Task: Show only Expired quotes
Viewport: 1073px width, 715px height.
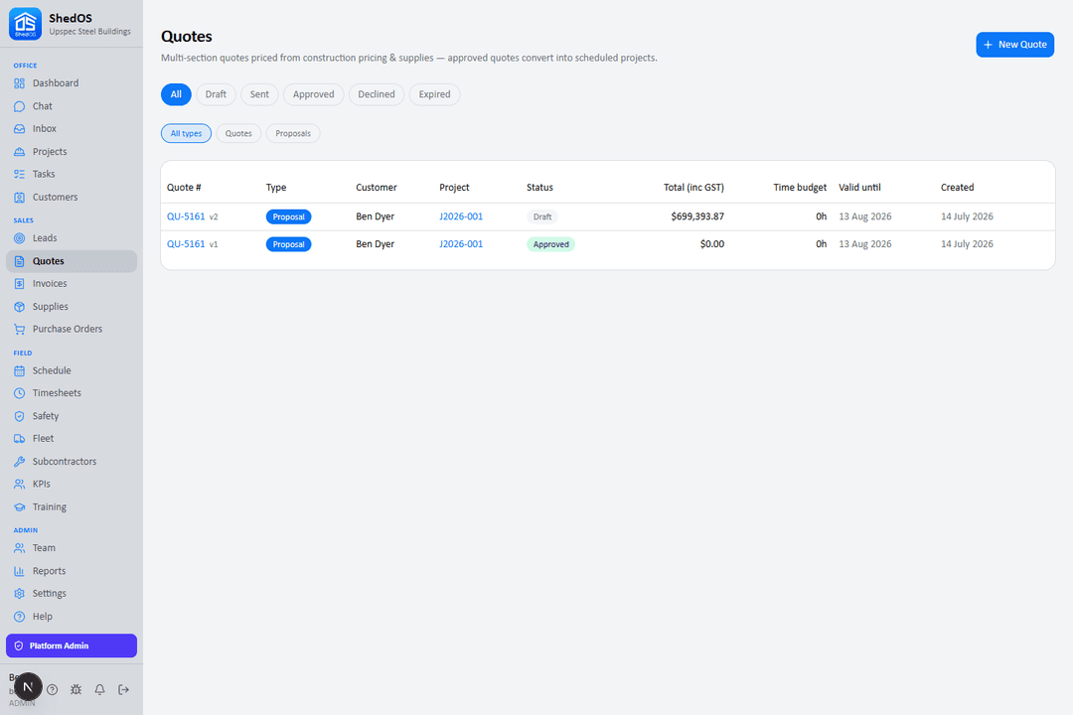Action: pyautogui.click(x=434, y=94)
